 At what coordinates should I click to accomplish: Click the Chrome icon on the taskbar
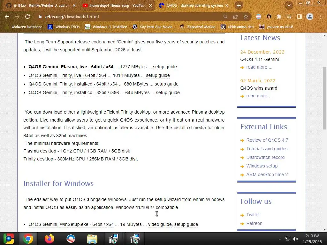coord(28,239)
